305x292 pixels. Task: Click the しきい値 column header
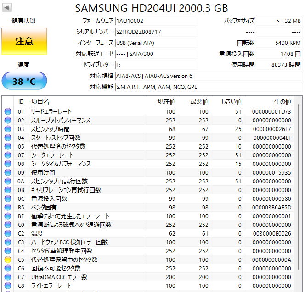[227, 102]
